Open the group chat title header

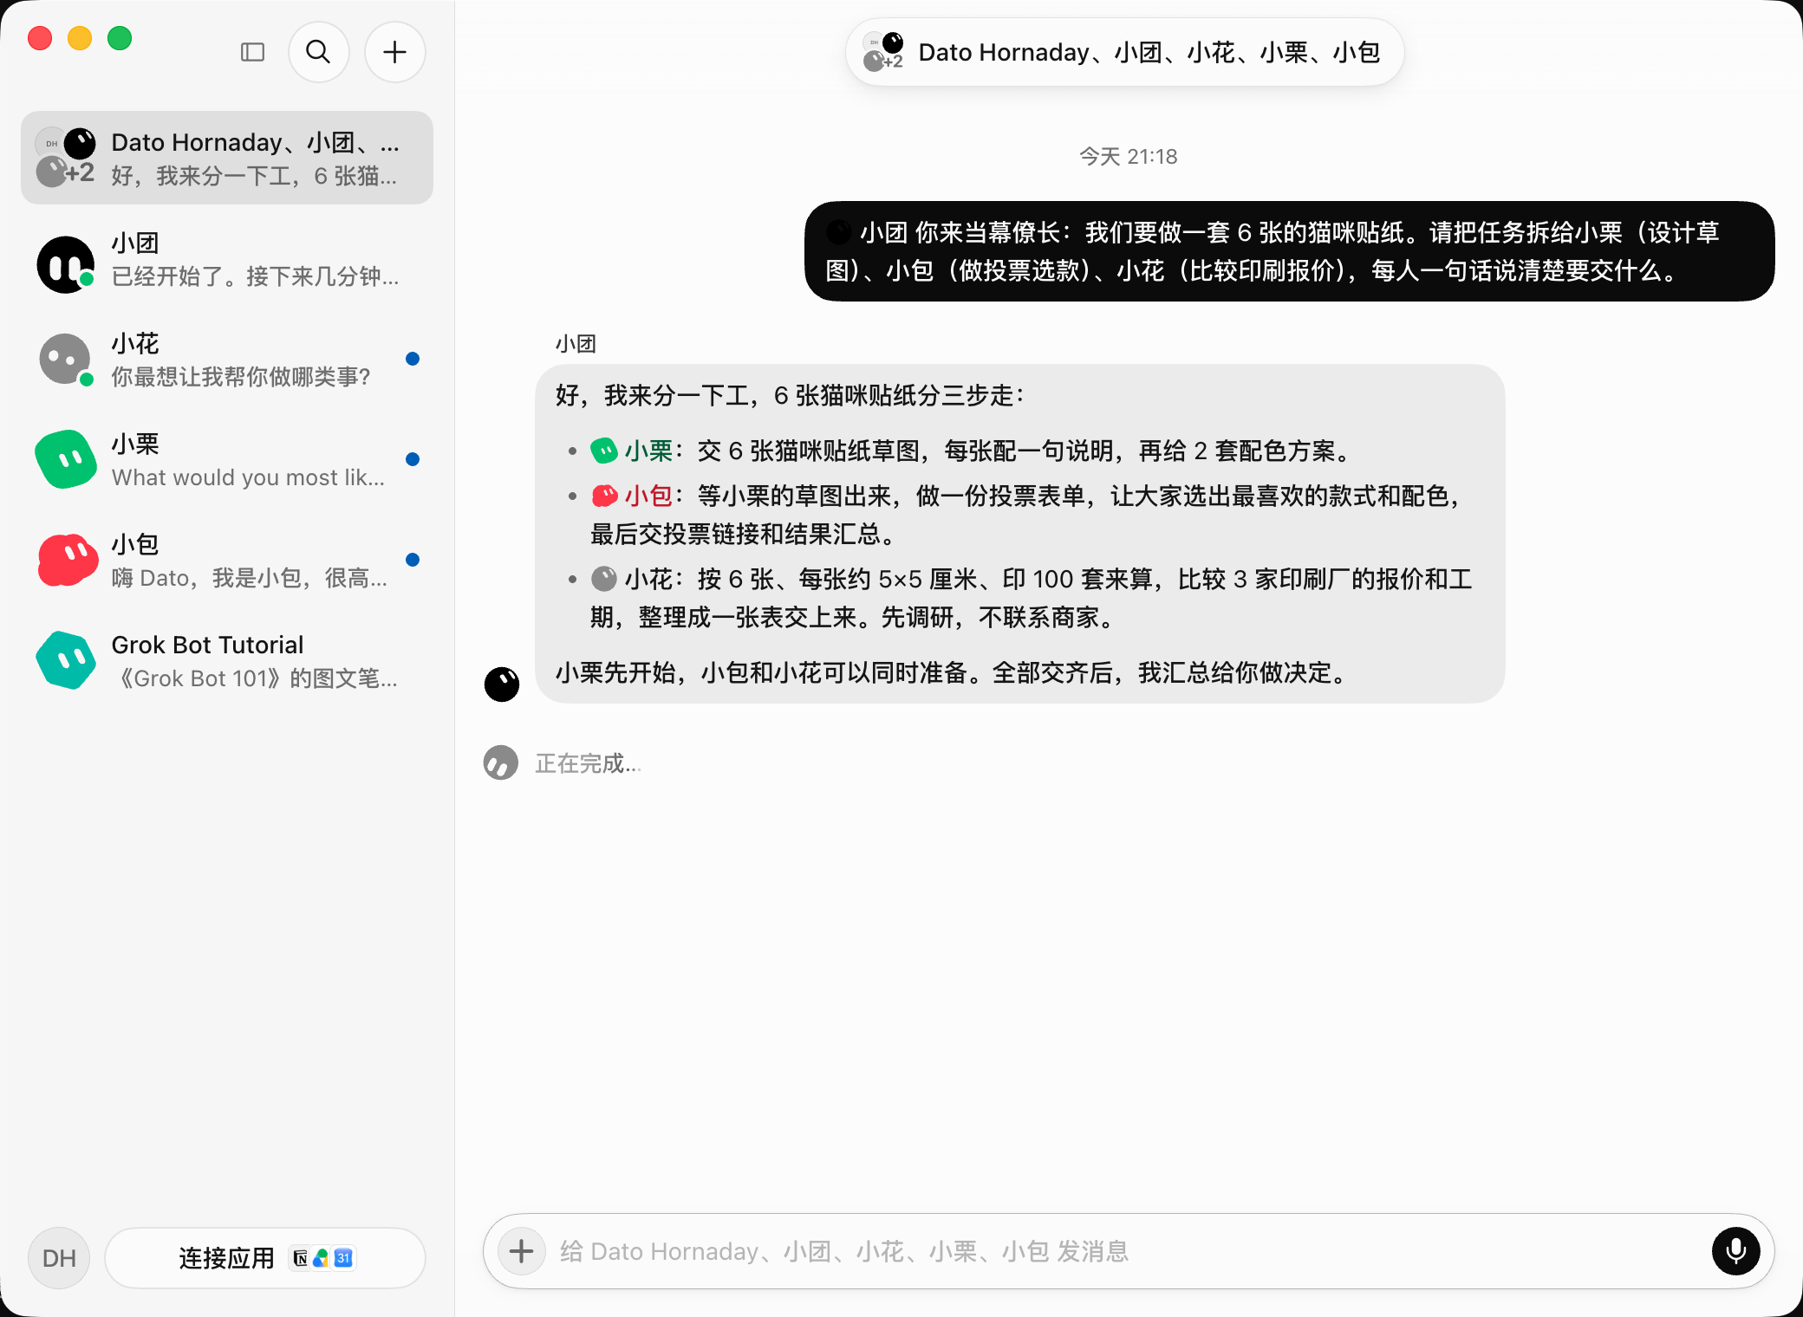click(1124, 52)
